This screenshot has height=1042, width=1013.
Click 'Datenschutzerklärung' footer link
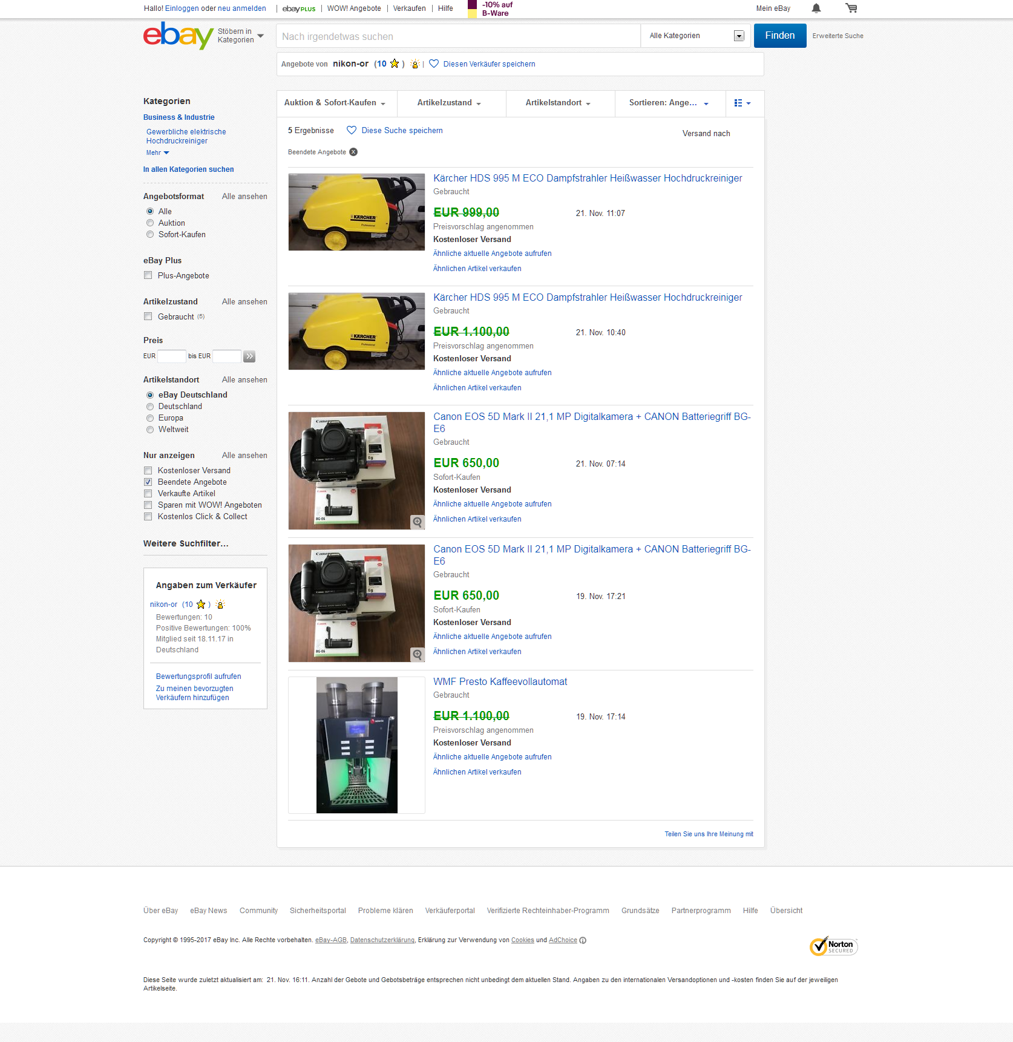point(382,940)
